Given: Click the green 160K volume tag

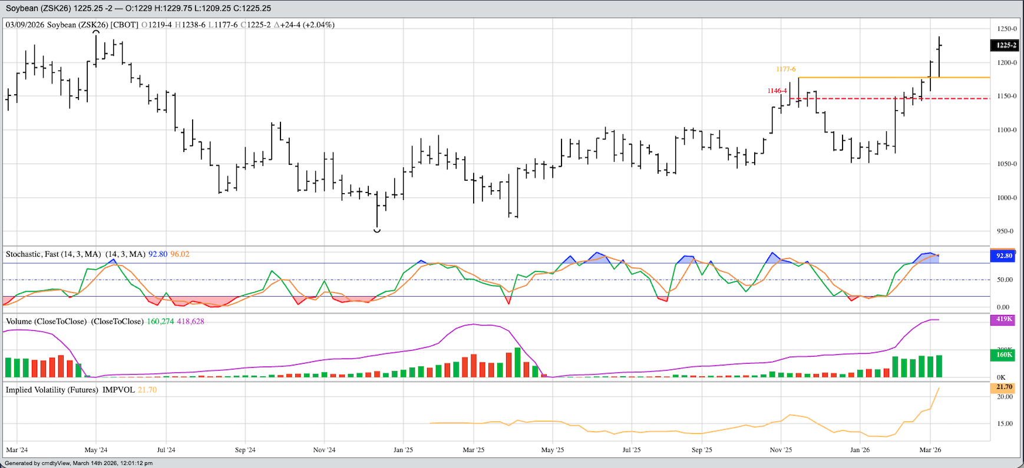Looking at the screenshot, I should [1003, 355].
